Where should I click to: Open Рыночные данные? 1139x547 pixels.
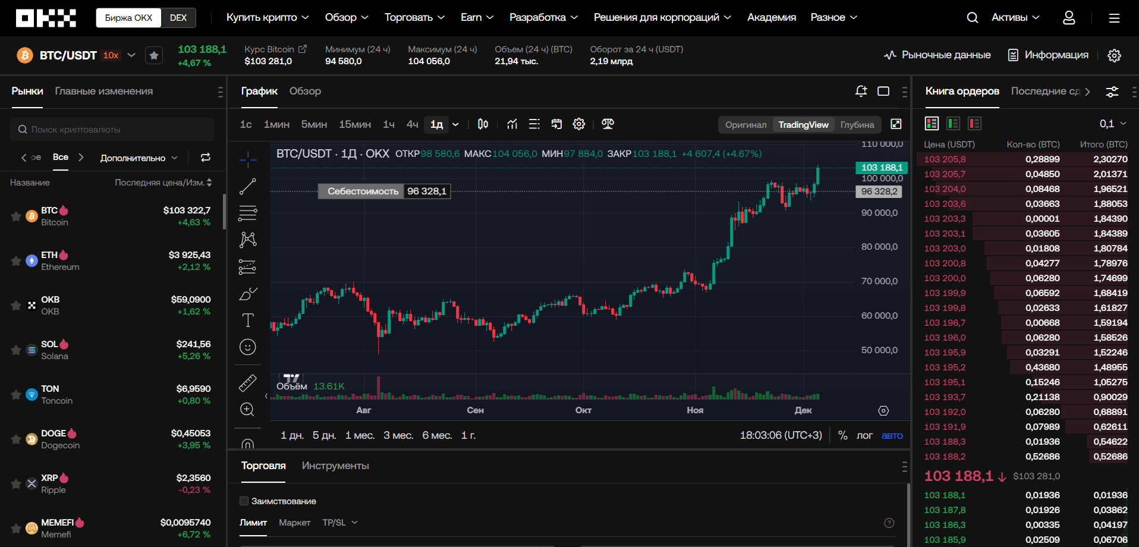[937, 55]
